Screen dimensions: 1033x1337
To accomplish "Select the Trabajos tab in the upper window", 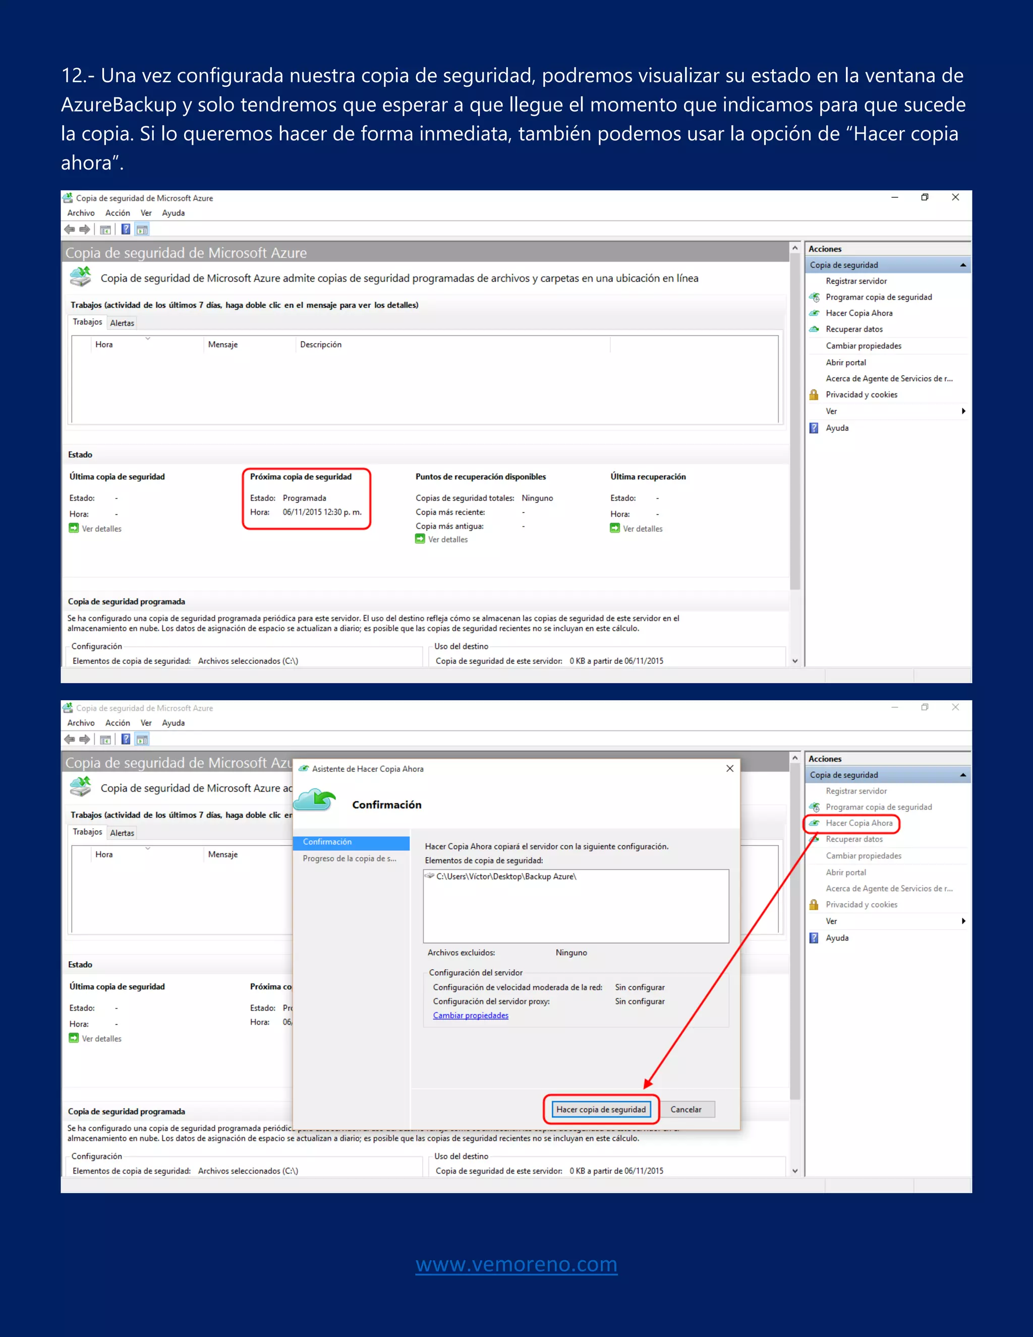I will [x=87, y=322].
